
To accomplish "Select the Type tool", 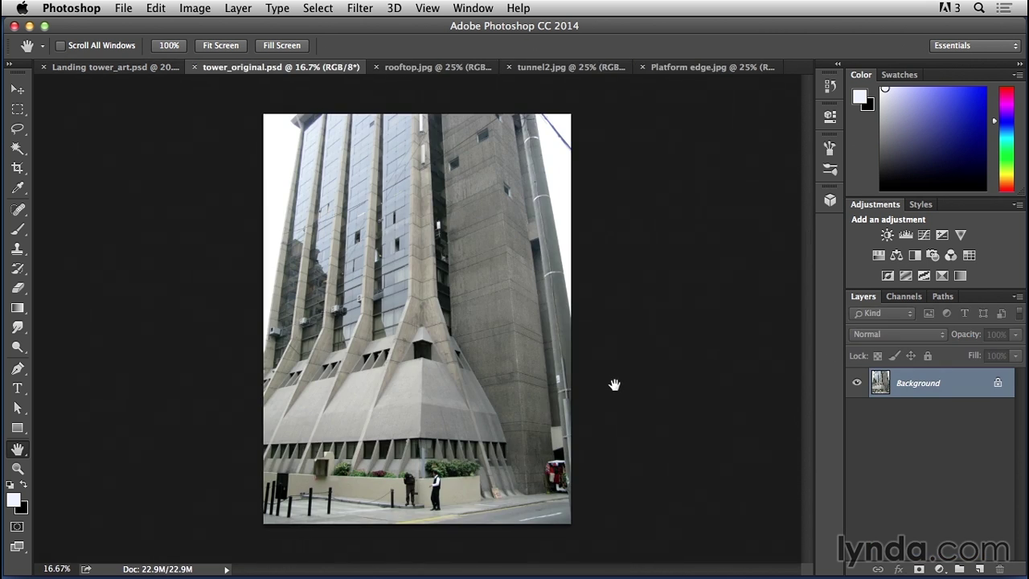I will [x=18, y=388].
